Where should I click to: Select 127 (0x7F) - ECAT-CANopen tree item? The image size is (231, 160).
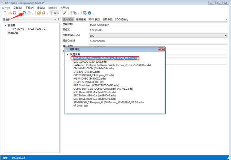coord(29,29)
